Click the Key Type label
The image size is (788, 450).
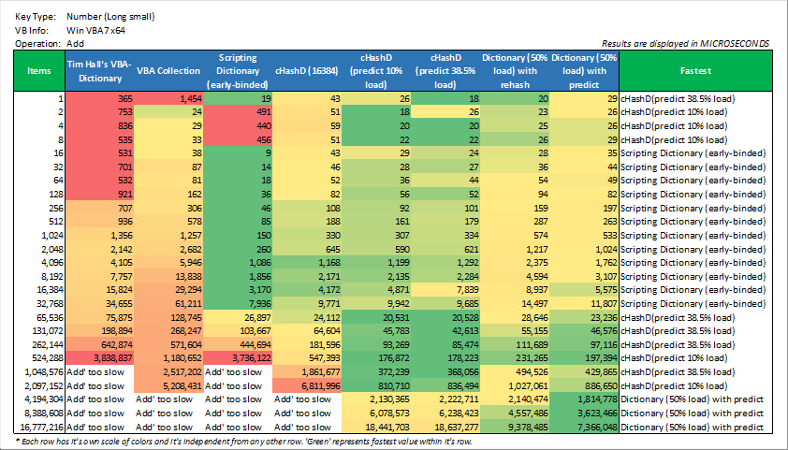[x=36, y=17]
